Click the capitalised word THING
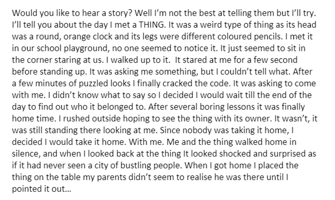The width and height of the screenshot is (335, 200). (152, 25)
